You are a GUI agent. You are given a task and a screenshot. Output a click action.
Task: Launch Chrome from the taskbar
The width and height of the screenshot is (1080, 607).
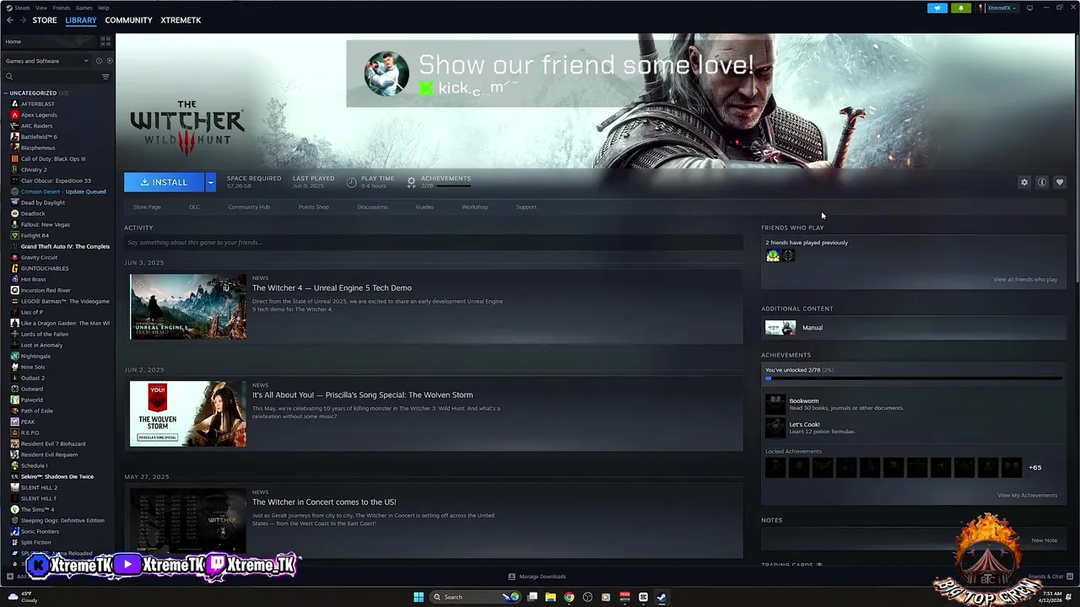569,597
